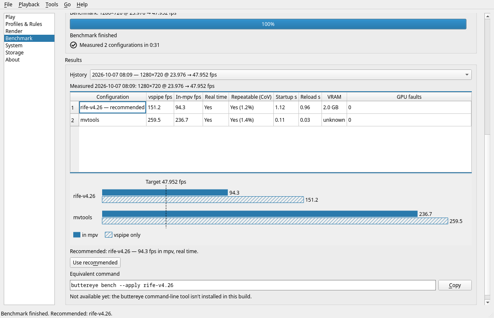Viewport: 494px width, 318px height.
Task: Open the Playback menu
Action: [x=29, y=5]
